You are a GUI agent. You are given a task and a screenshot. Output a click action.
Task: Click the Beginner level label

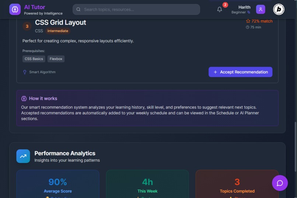click(238, 12)
